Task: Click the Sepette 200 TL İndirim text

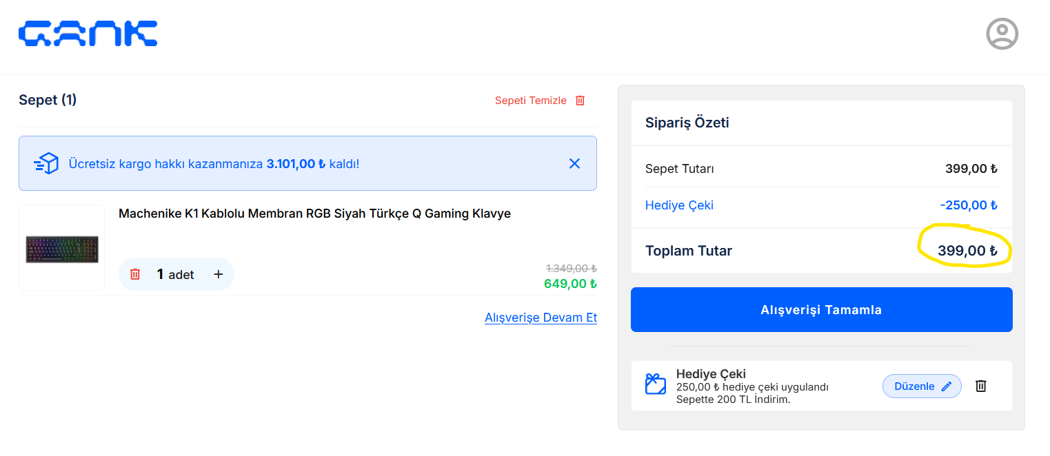Action: coord(733,400)
